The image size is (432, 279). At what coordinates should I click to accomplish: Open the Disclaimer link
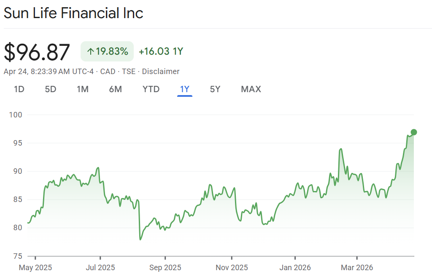(160, 72)
